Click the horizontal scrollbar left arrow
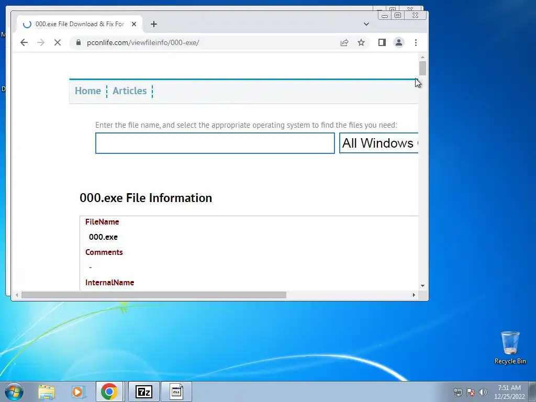Image resolution: width=536 pixels, height=402 pixels. pyautogui.click(x=17, y=295)
